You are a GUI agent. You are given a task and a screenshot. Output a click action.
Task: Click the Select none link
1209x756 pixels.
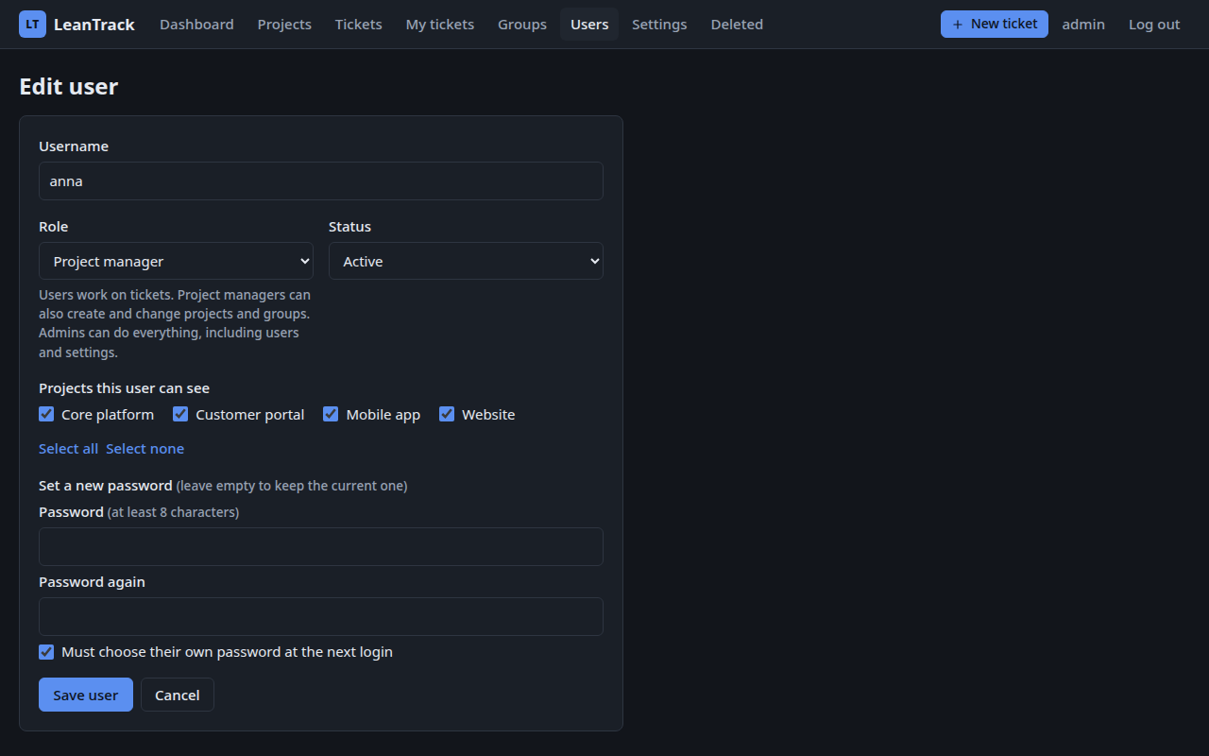click(x=145, y=449)
